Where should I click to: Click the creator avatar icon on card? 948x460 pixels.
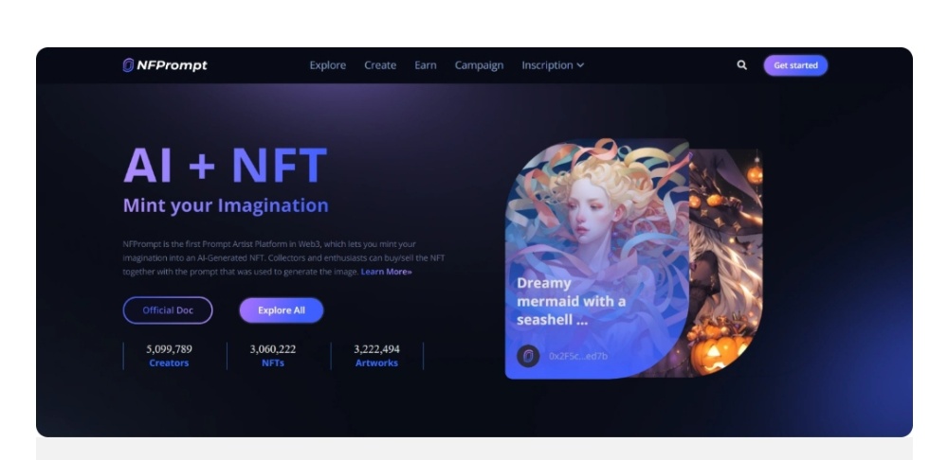pyautogui.click(x=528, y=356)
